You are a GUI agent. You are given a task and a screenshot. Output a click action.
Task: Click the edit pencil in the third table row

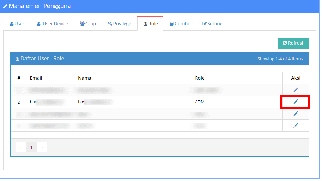pyautogui.click(x=296, y=114)
